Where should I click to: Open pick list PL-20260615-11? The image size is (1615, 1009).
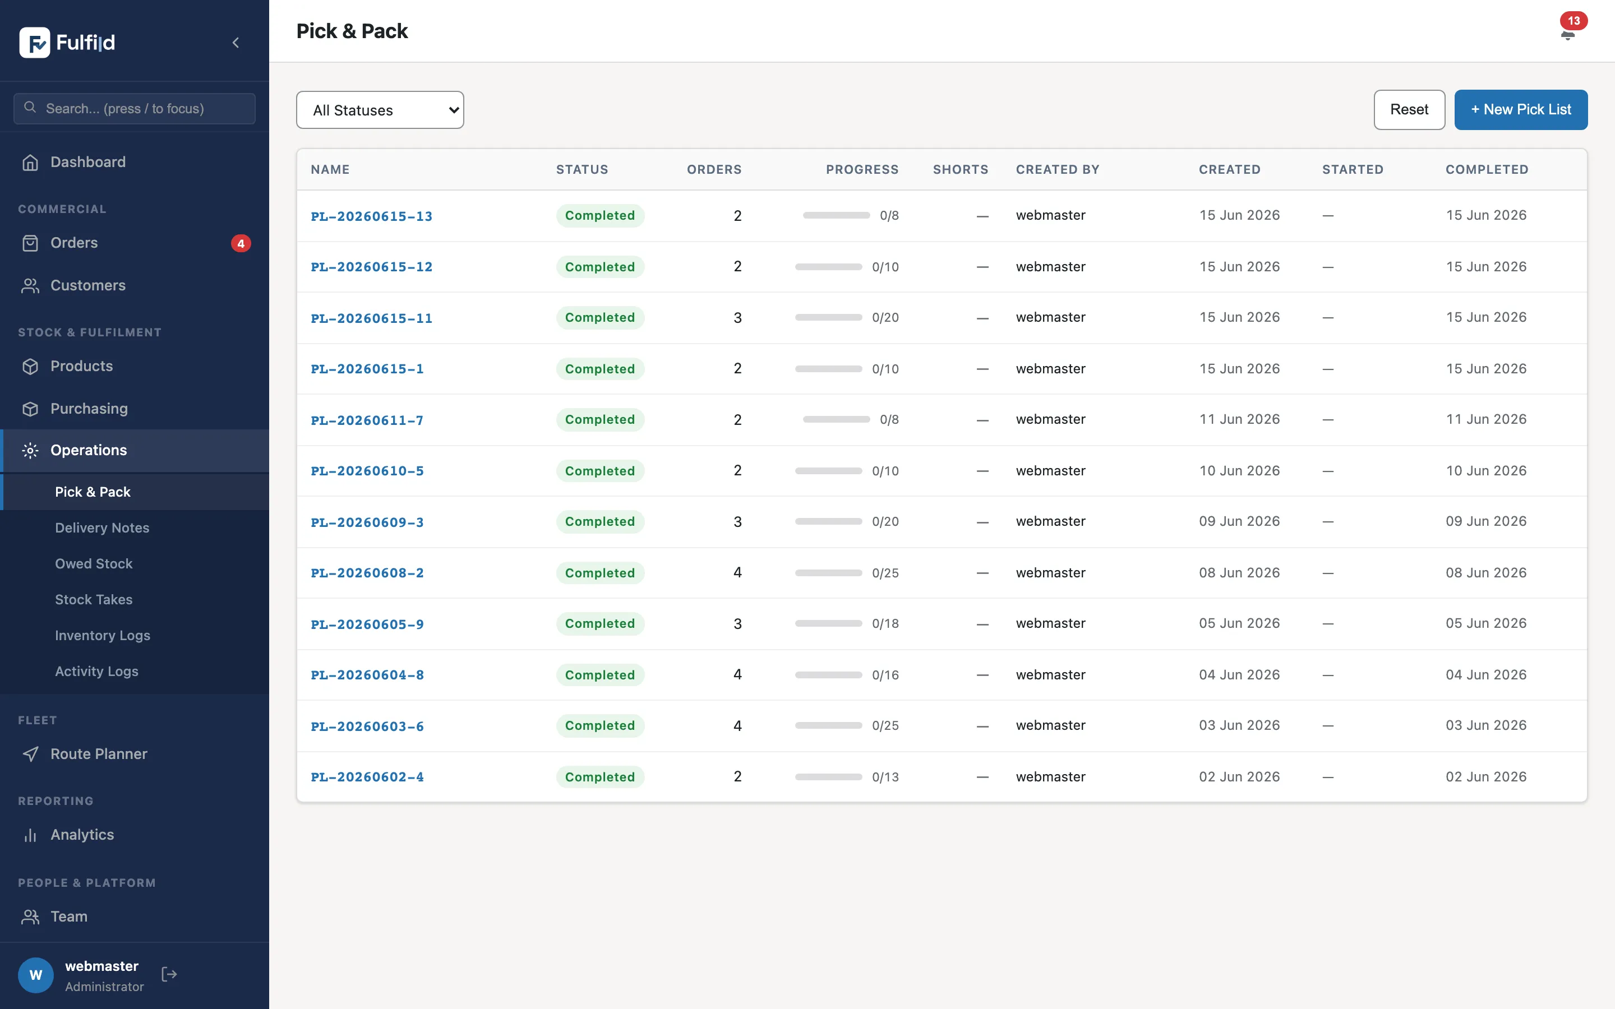click(x=372, y=318)
